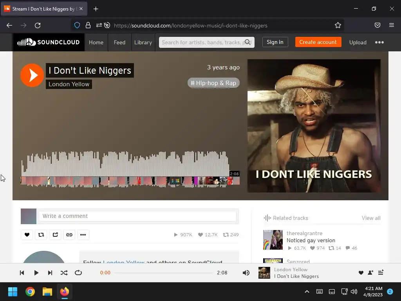The width and height of the screenshot is (401, 301).
Task: Click the orange Create account button
Action: click(x=318, y=42)
